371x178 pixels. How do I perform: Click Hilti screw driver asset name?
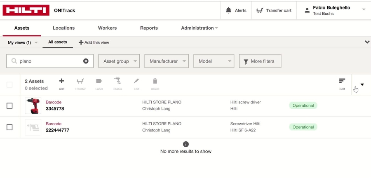[245, 102]
